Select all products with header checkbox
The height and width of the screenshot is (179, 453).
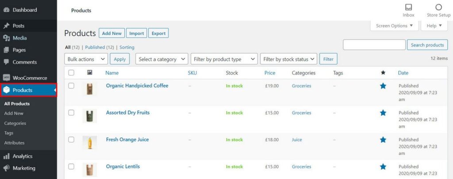pos(71,73)
